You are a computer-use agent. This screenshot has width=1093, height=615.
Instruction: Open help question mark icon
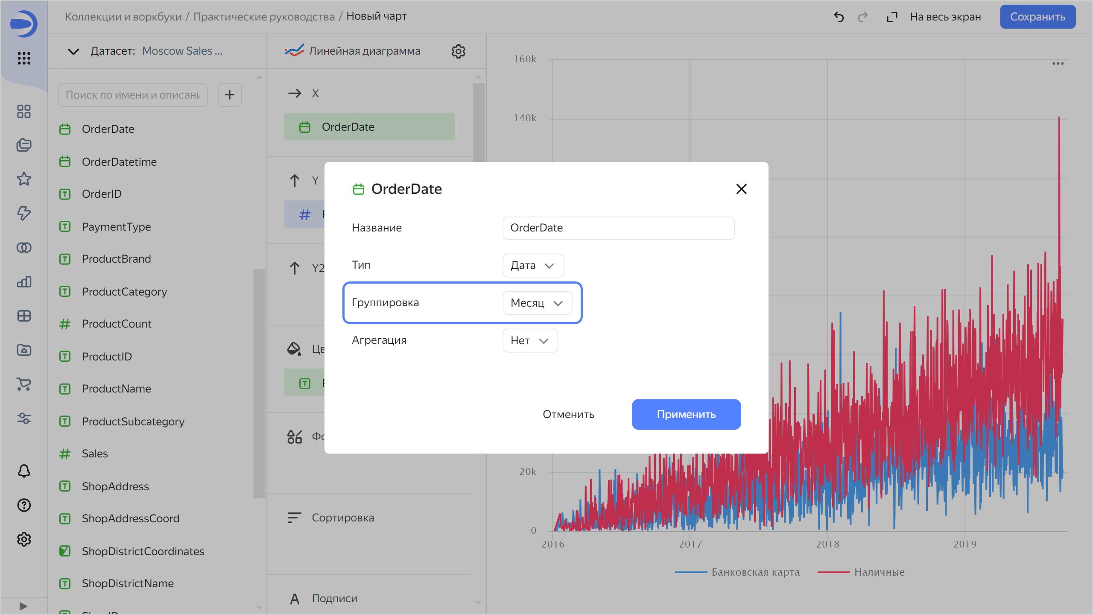point(24,505)
